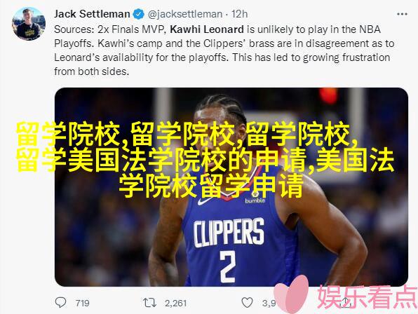Click the pink heart watermark logo
This screenshot has height=314, width=418.
coord(292,294)
